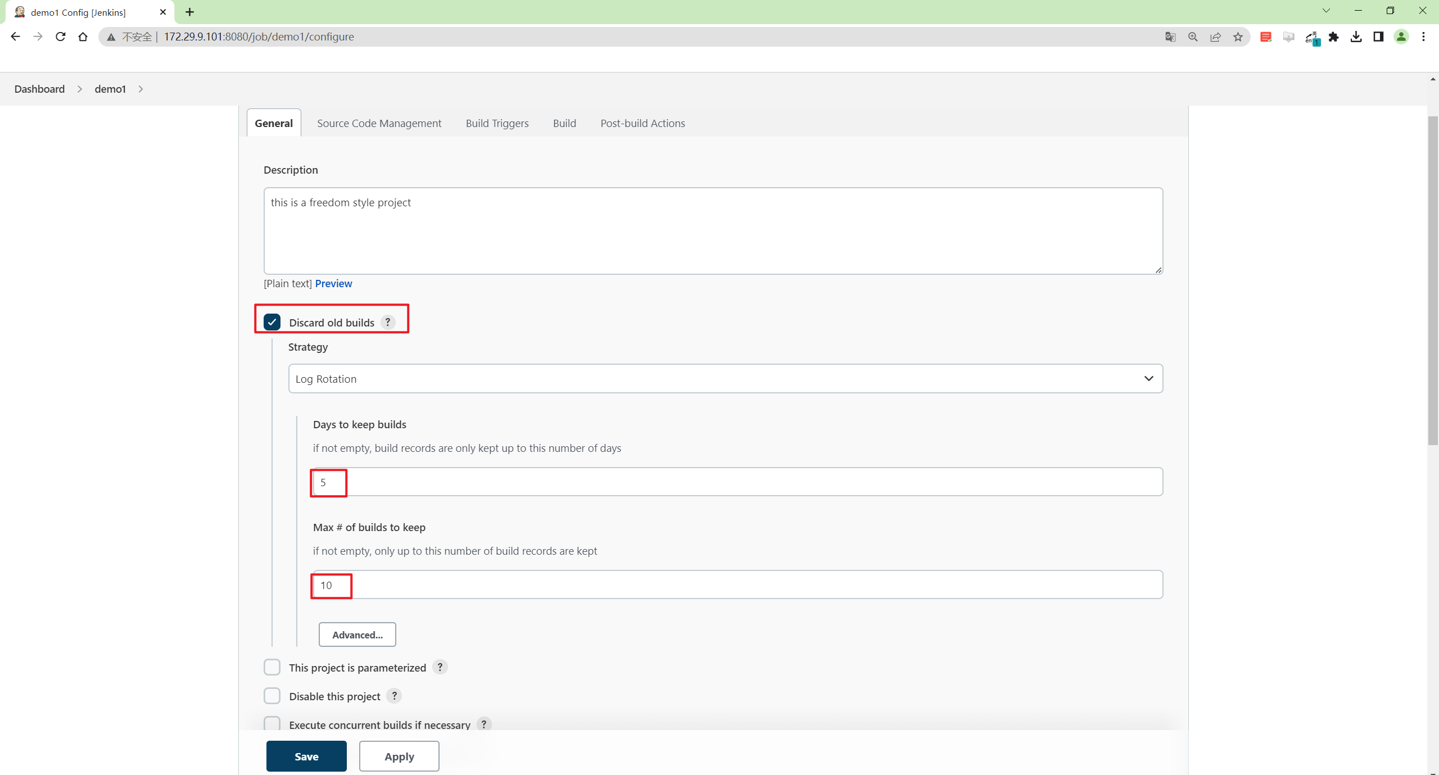Share this page via share icon

click(x=1215, y=37)
